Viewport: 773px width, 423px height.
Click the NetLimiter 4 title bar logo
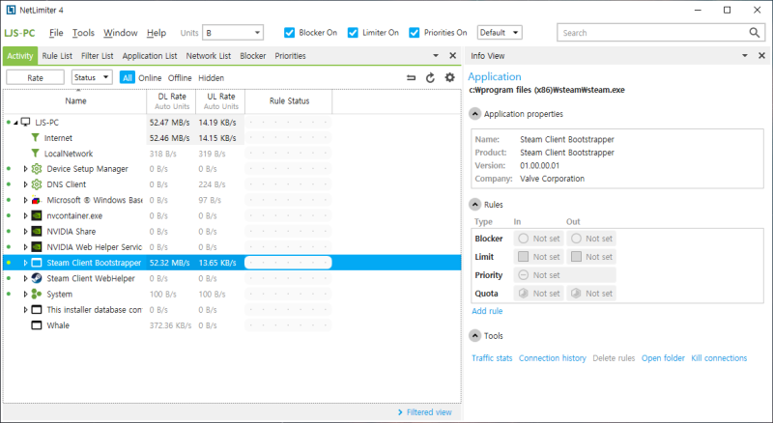pyautogui.click(x=11, y=10)
